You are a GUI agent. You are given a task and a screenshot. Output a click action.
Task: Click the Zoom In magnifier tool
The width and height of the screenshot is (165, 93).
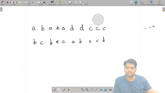(82, 90)
